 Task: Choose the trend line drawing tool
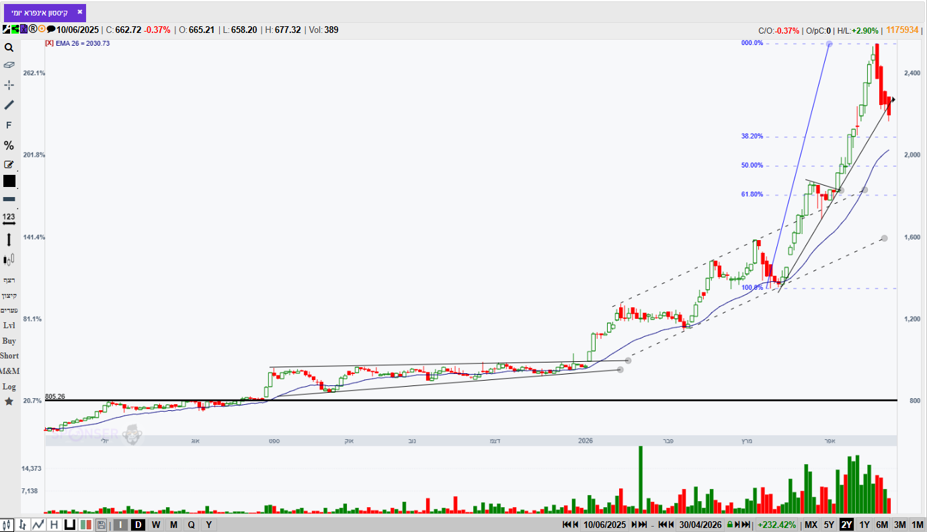click(x=9, y=105)
